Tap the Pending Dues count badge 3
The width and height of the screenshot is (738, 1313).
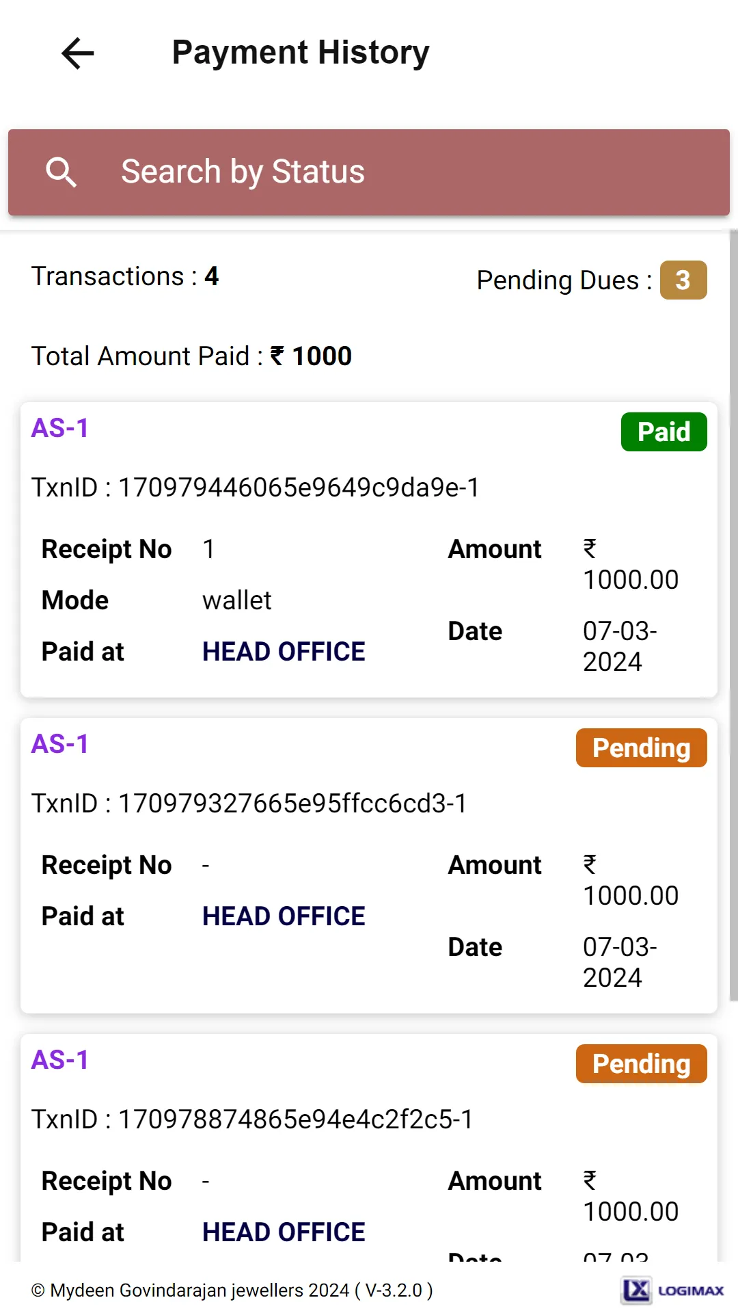pyautogui.click(x=683, y=280)
